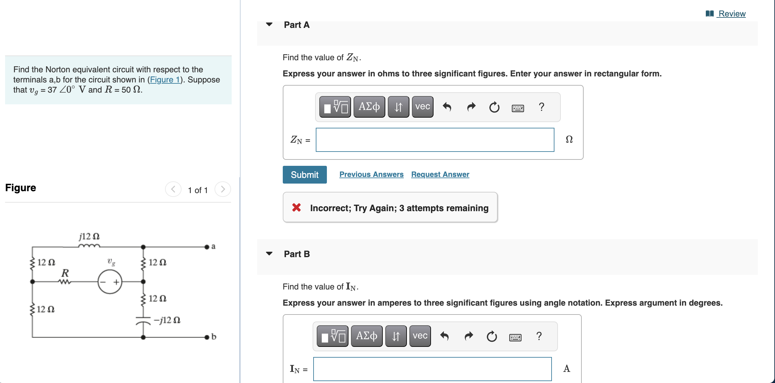Viewport: 775px width, 383px height.
Task: Click the up/down arrows symbol button
Action: (x=399, y=107)
